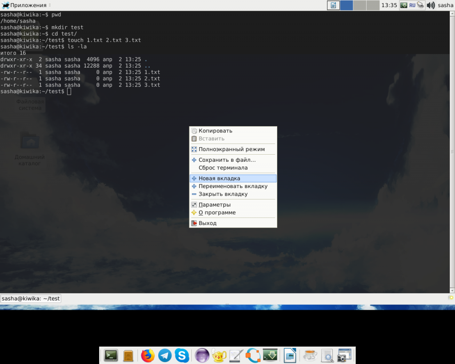
Task: Open Firefox from the dock
Action: point(148,356)
